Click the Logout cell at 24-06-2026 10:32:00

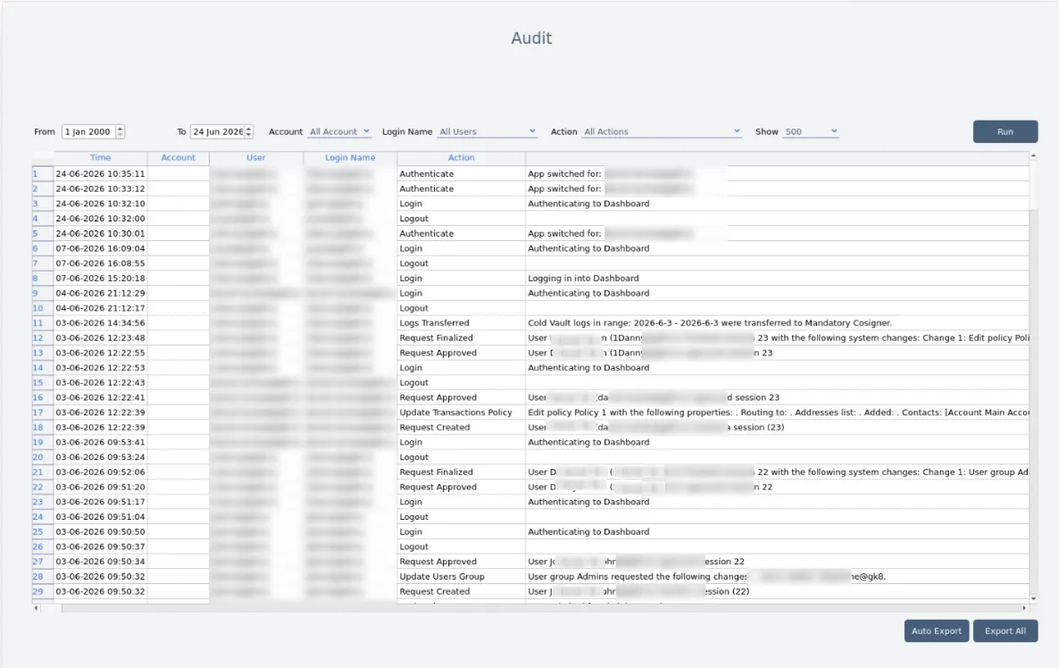coord(462,219)
